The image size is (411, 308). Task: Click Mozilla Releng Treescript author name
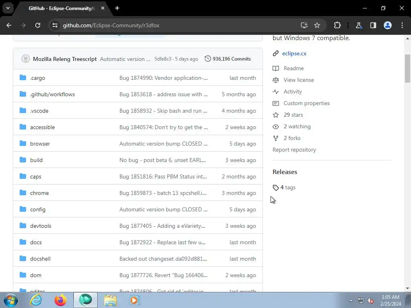[x=65, y=59]
